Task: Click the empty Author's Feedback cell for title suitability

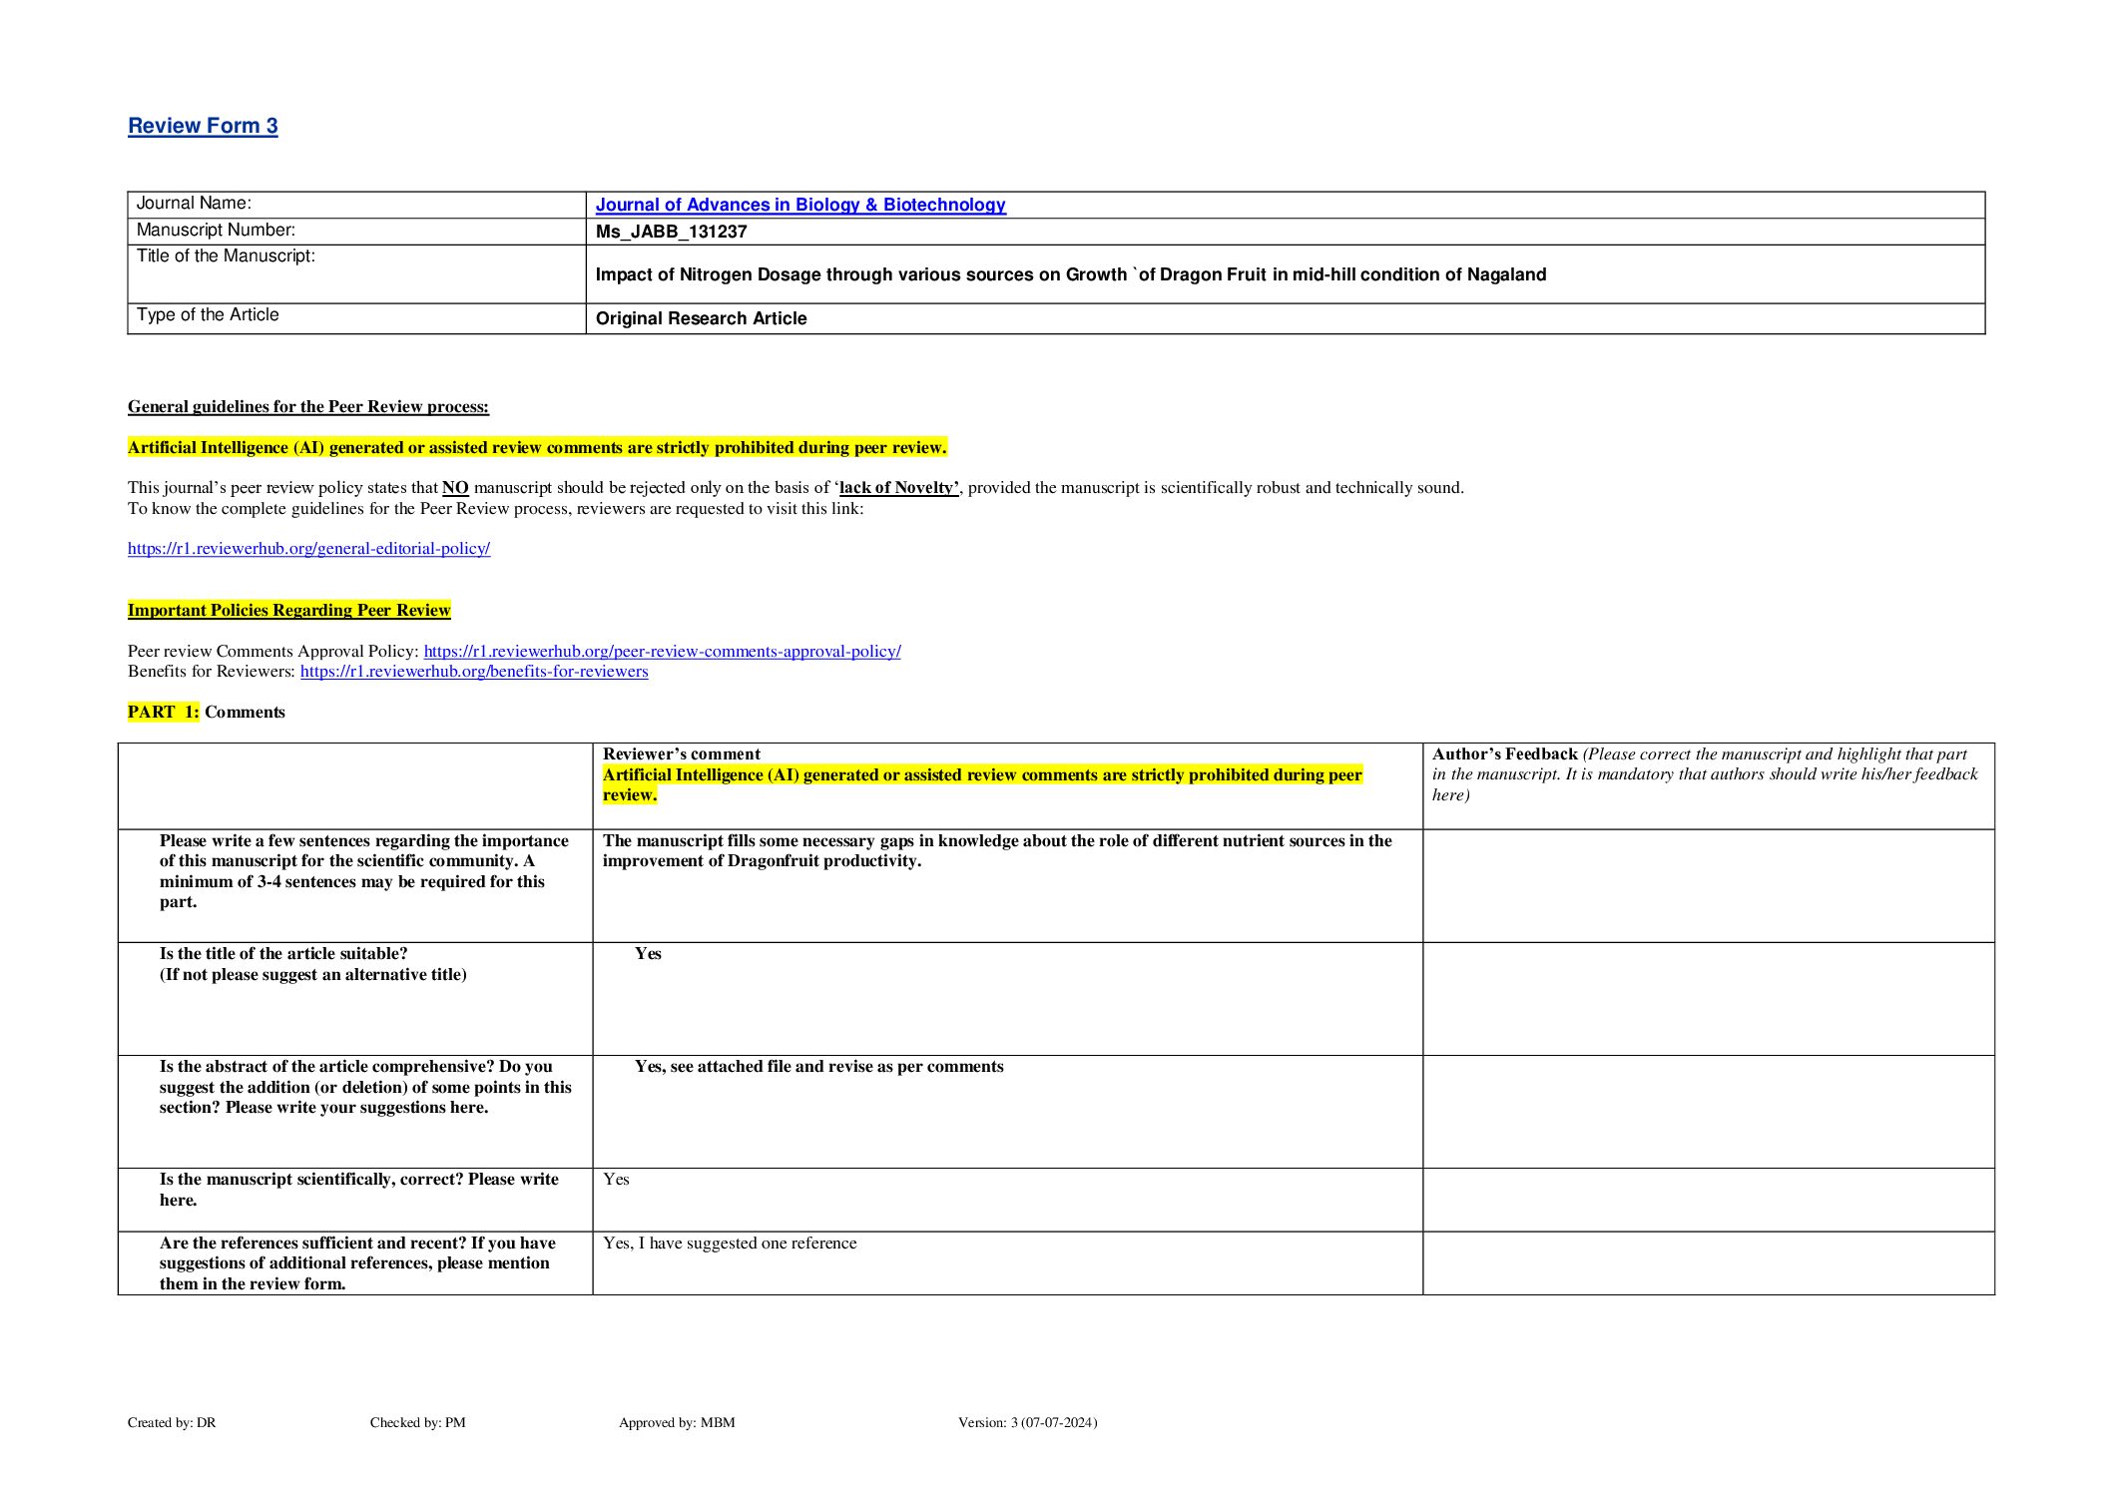Action: tap(1708, 998)
